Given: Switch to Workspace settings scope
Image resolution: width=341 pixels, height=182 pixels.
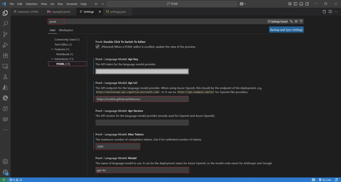Looking at the screenshot, I should [66, 30].
